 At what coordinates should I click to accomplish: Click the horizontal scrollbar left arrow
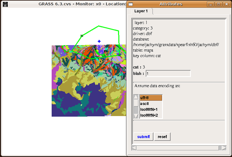pos(134,148)
